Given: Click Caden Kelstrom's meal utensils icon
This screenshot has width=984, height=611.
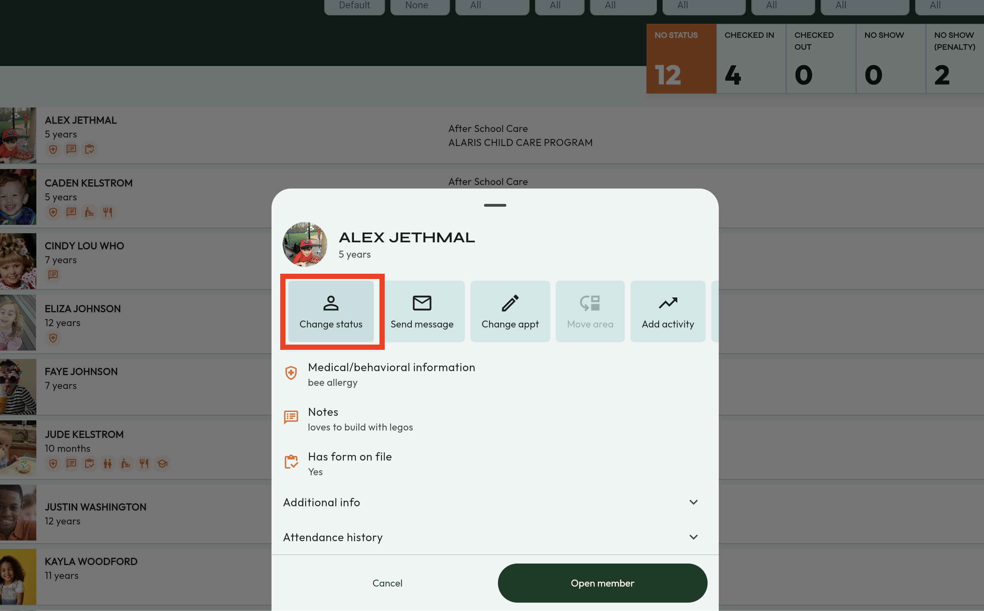Looking at the screenshot, I should tap(108, 212).
